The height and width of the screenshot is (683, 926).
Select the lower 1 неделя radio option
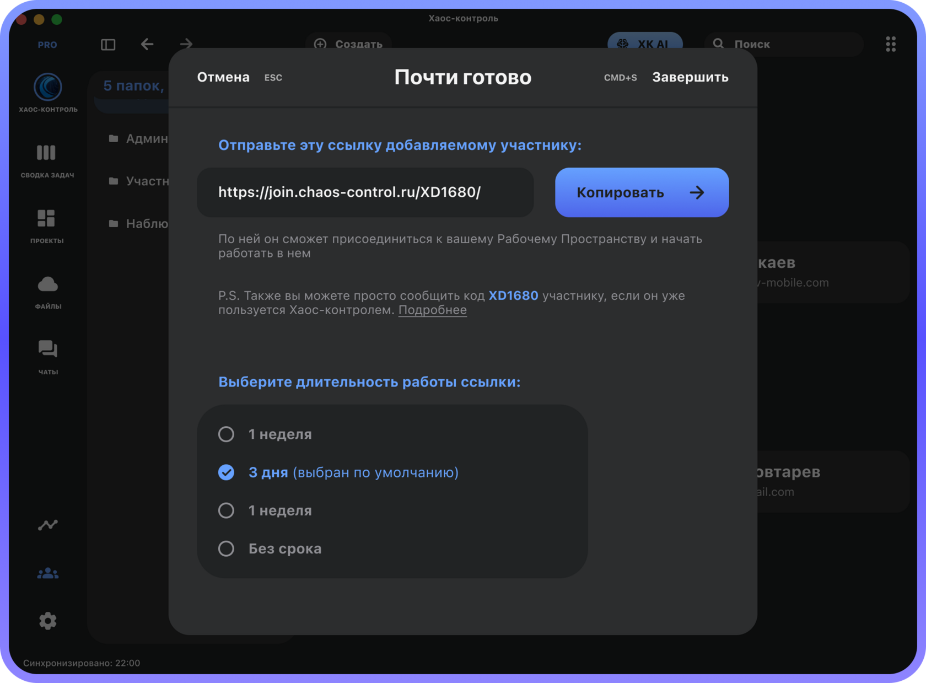[226, 510]
